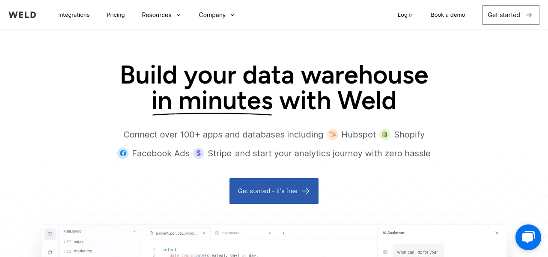Close the customers tab
This screenshot has height=257, width=548.
coord(270,233)
